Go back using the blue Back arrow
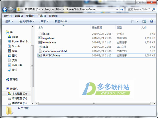 coord(5,10)
